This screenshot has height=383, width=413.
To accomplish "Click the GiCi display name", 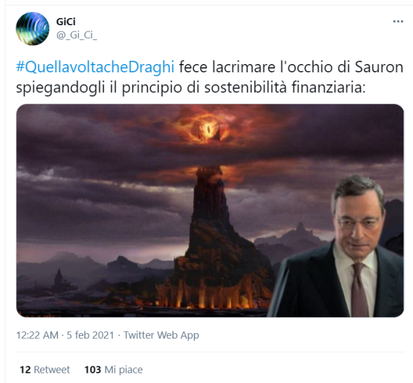I will coord(66,21).
